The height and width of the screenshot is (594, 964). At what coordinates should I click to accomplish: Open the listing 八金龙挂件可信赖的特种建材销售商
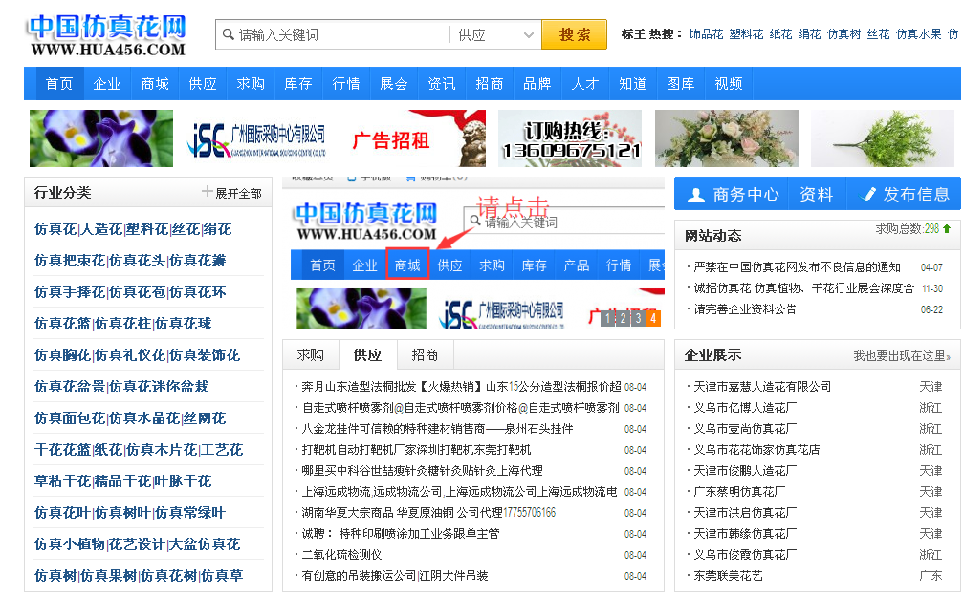437,429
